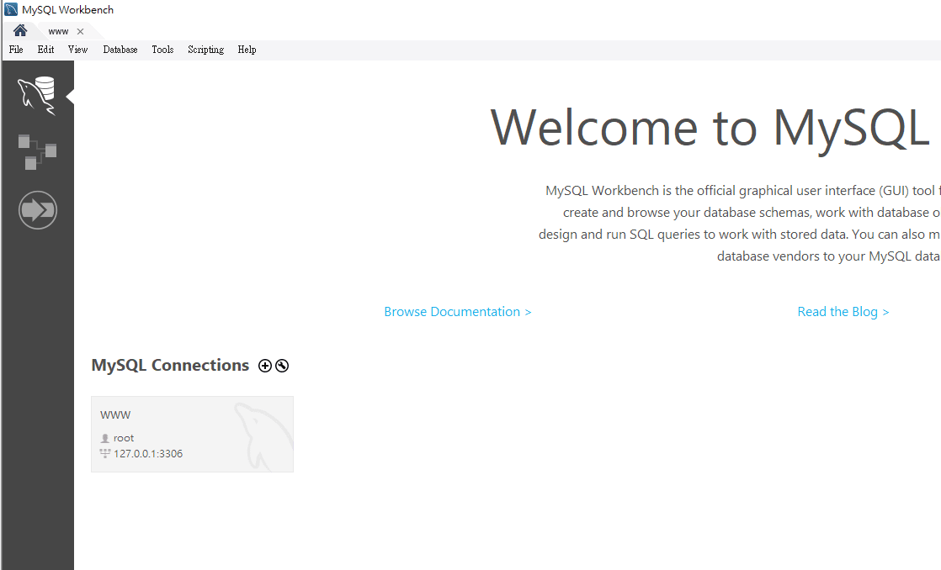Viewport: 941px width, 570px height.
Task: Follow the Read the Blog link
Action: [843, 312]
